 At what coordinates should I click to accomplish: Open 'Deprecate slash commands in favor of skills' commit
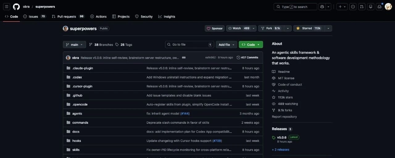(x=178, y=123)
